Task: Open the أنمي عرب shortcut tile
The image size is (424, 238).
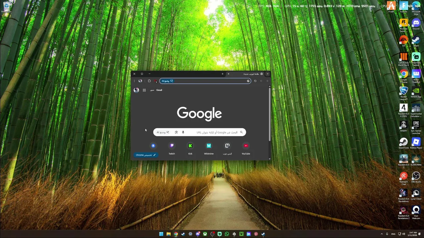Action: click(227, 149)
